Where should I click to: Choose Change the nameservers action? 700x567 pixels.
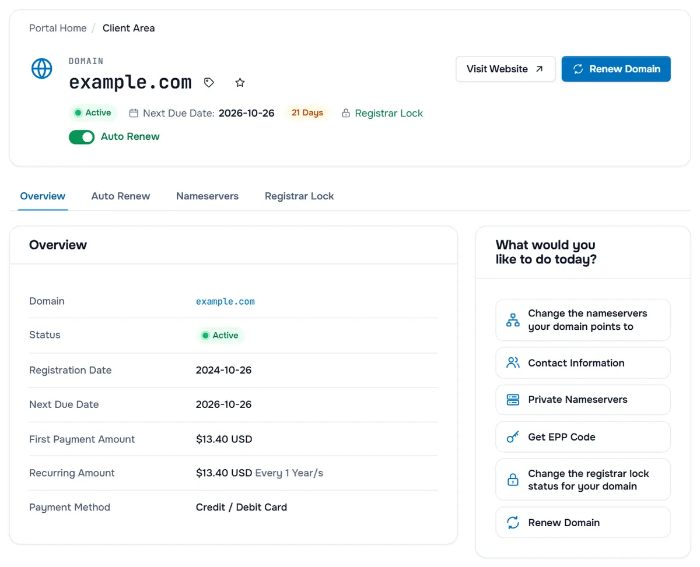click(x=583, y=320)
